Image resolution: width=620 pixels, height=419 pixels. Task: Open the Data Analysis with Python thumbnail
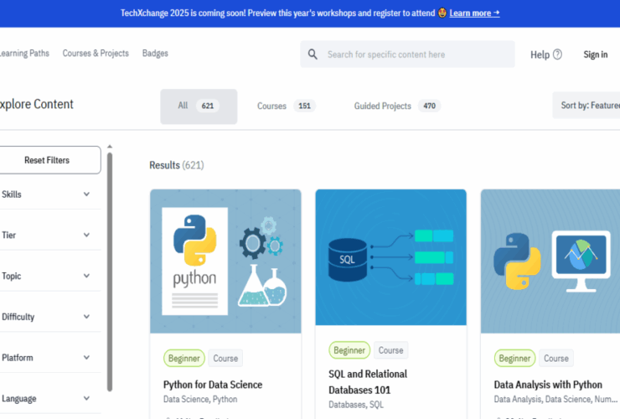pos(550,261)
